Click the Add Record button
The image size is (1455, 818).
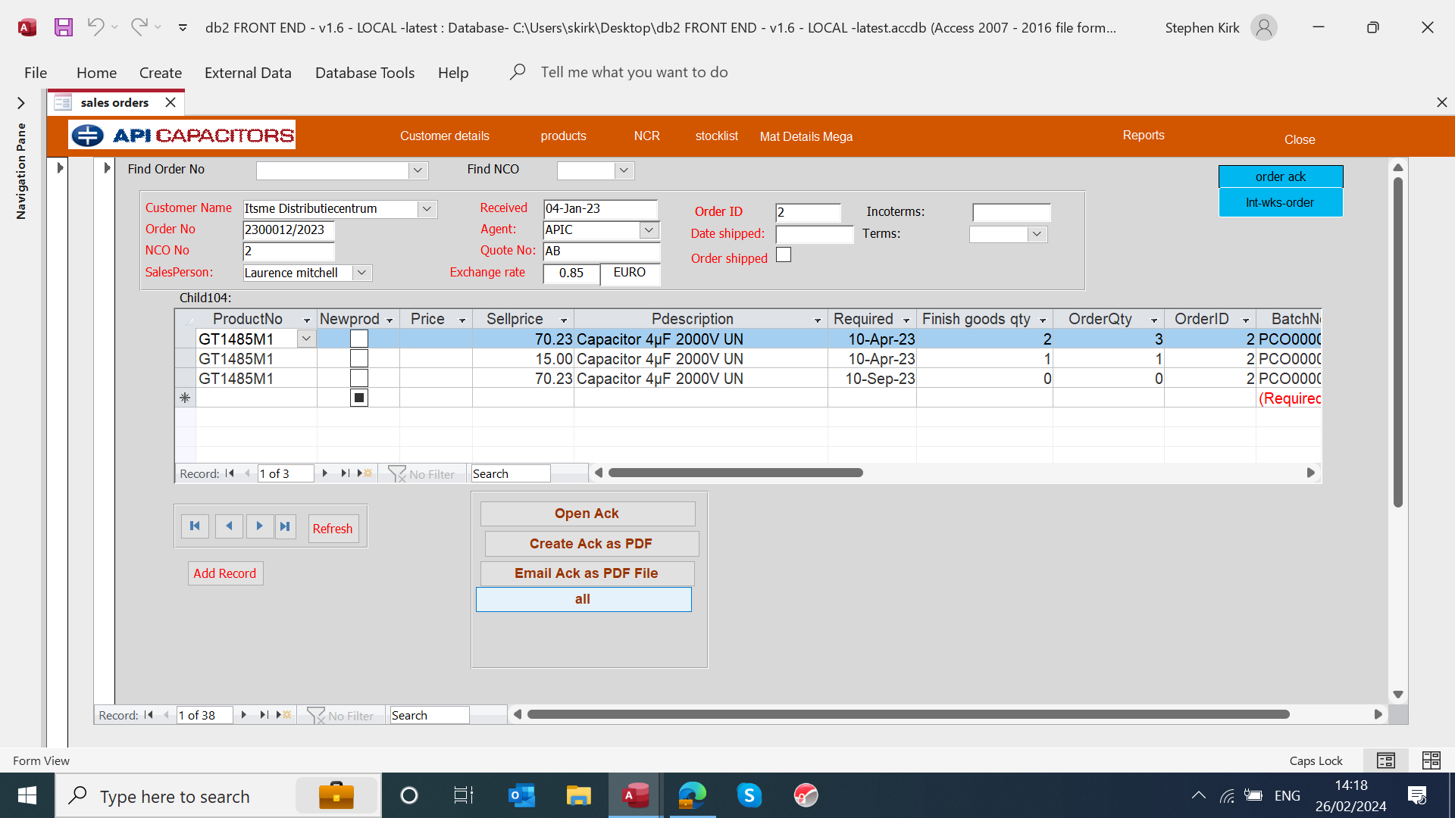225,573
